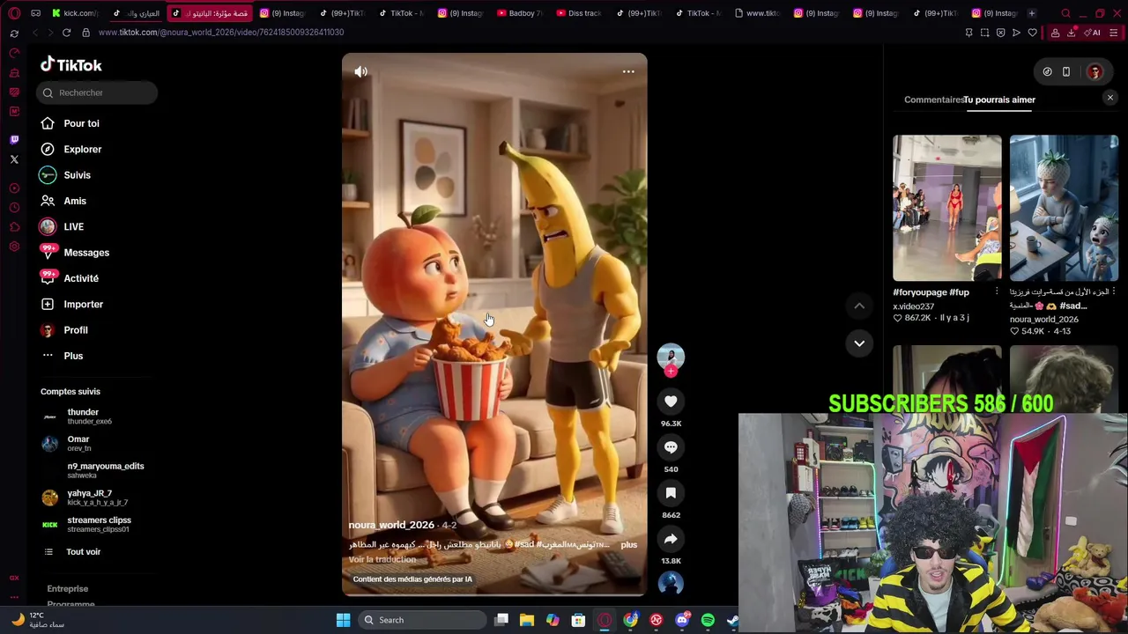Image resolution: width=1128 pixels, height=634 pixels.
Task: Open a new browser tab with plus
Action: coord(1031,13)
